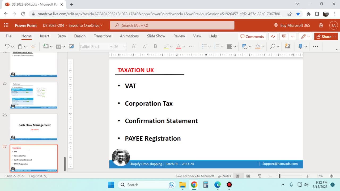Image resolution: width=340 pixels, height=191 pixels.
Task: Open PowerPoint settings gear icon
Action: click(x=321, y=25)
